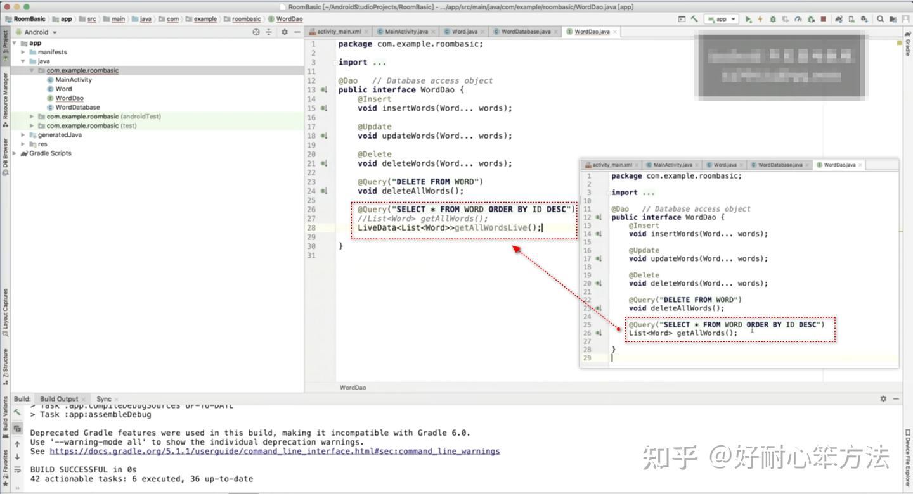Open the Gradle docs command line warnings link
Viewport: 913px width, 494px height.
pyautogui.click(x=275, y=452)
